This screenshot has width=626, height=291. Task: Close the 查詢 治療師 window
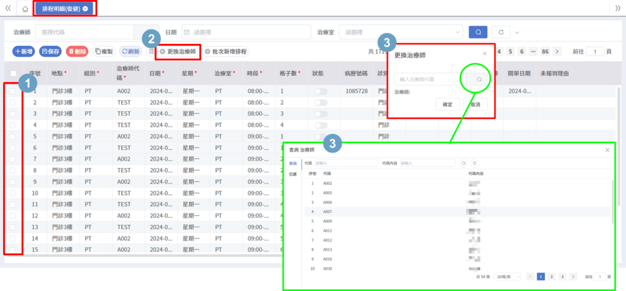607,150
